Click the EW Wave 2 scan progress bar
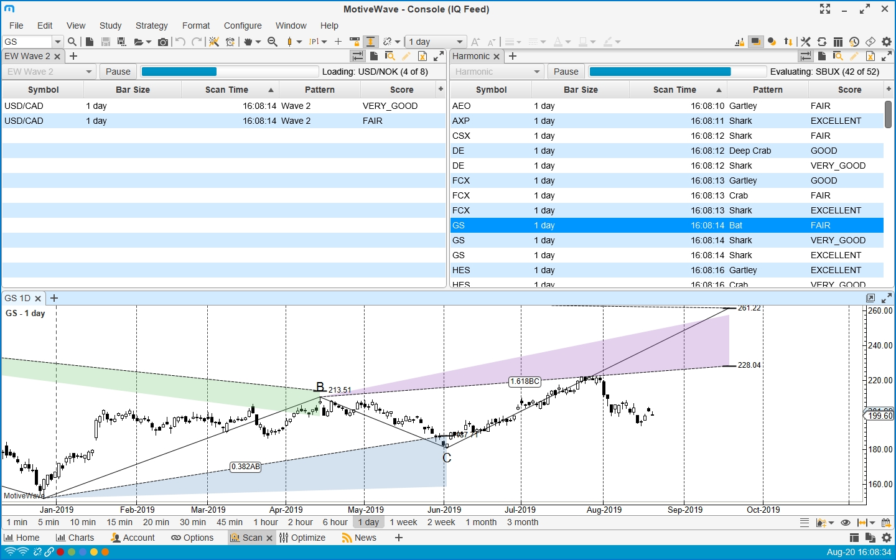The width and height of the screenshot is (896, 560). pyautogui.click(x=230, y=72)
